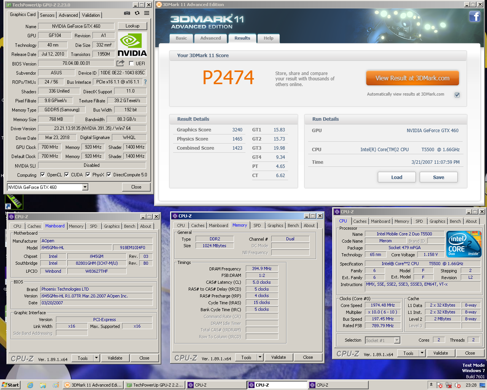Click View Result at 3DMark.com button
This screenshot has height=390, width=487.
[412, 78]
